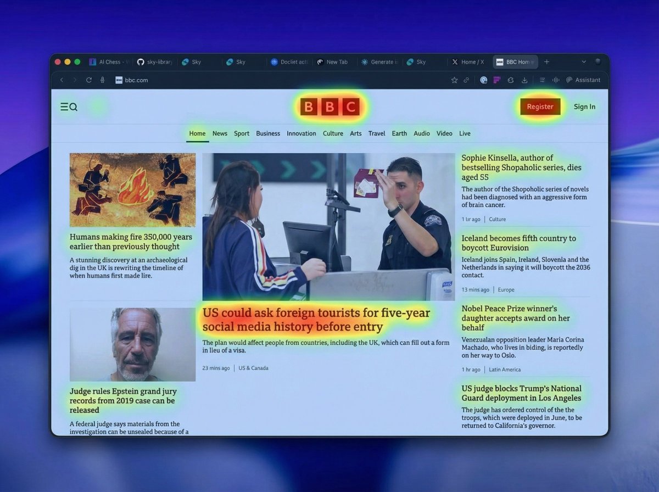Open the BBC hamburger menu and search icon
This screenshot has height=492, width=659.
[x=69, y=107]
